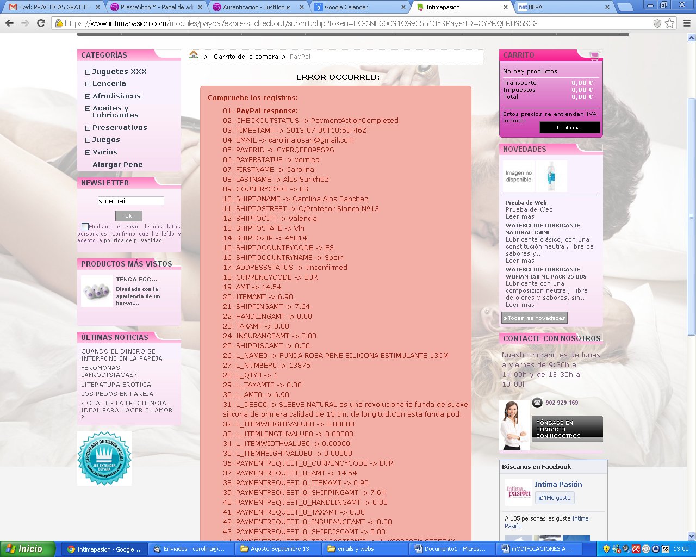This screenshot has width=696, height=557.
Task: Expand the Juguetes XXX category
Action: pos(88,72)
